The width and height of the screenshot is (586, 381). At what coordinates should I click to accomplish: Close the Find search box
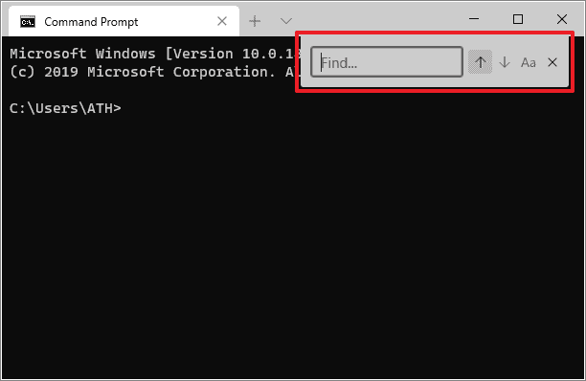(552, 62)
